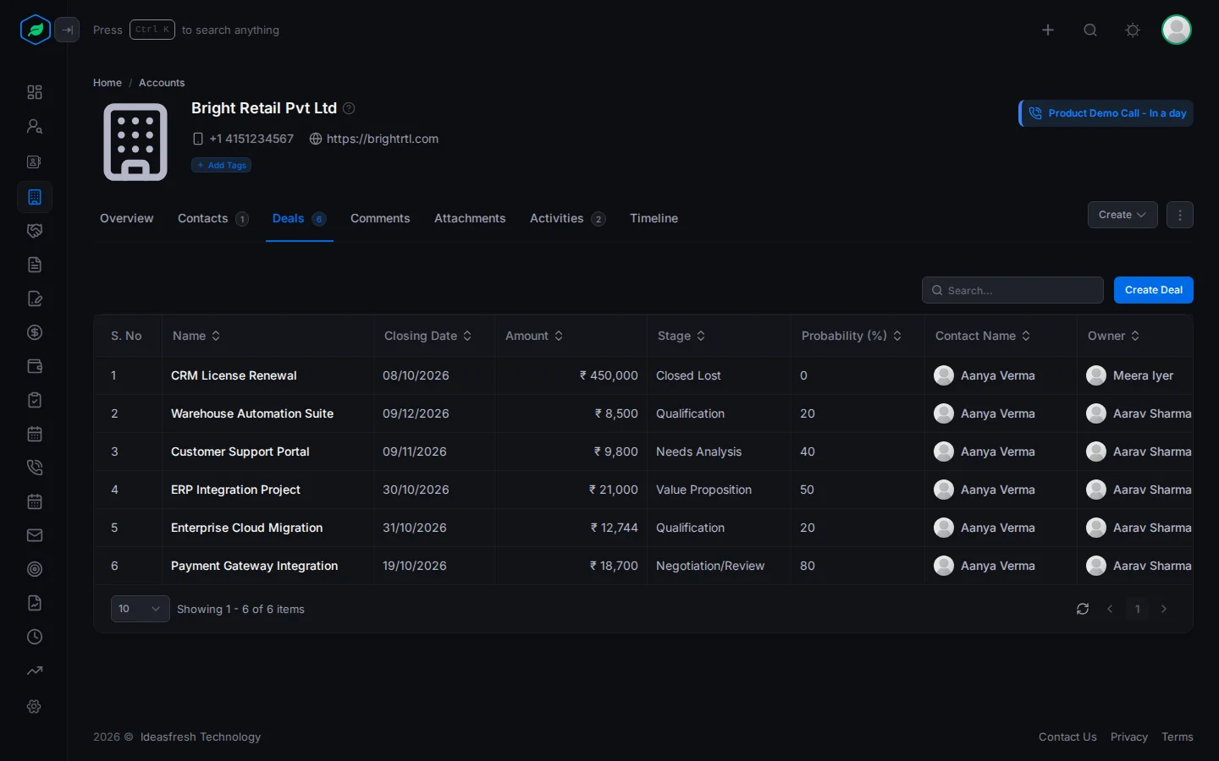The width and height of the screenshot is (1219, 761).
Task: Open the document page sidebar icon
Action: (x=35, y=265)
